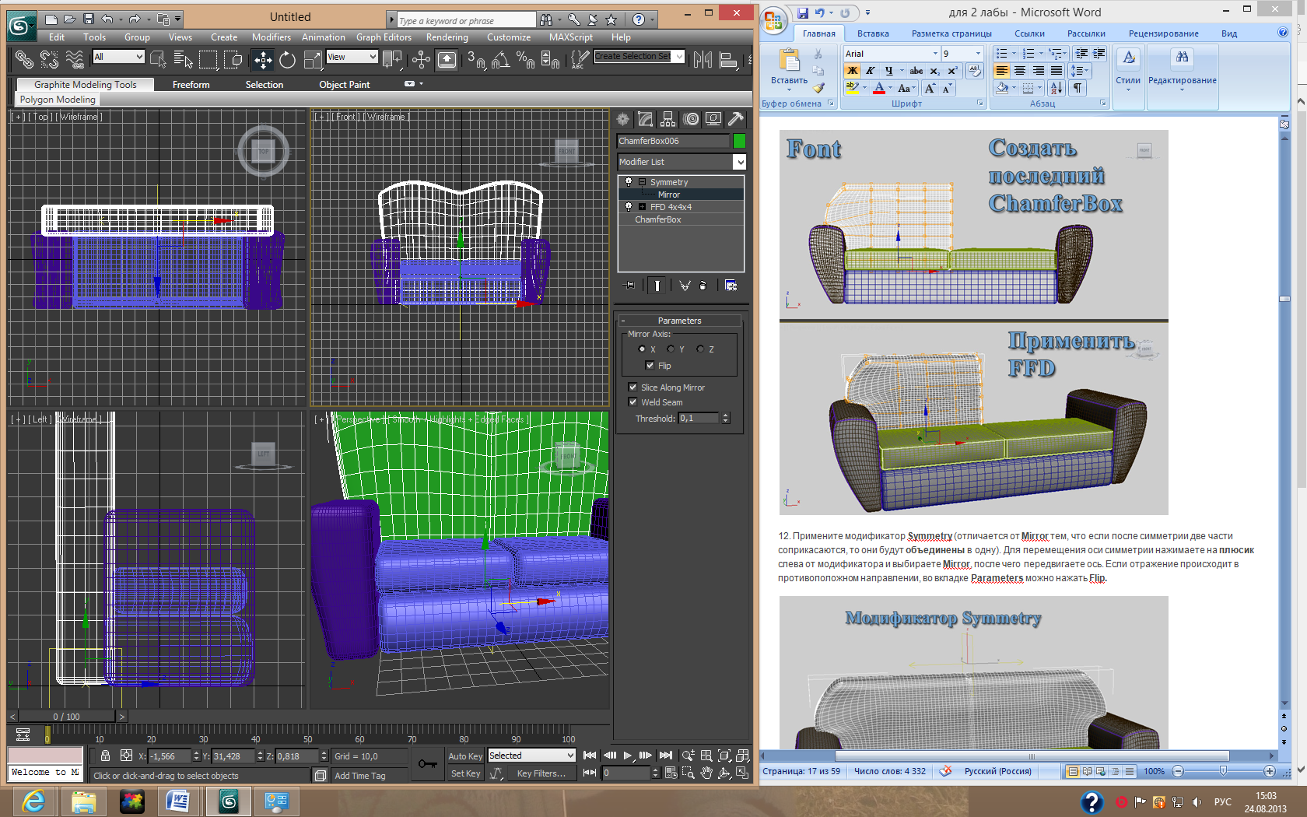Click the Auto Key button
The width and height of the screenshot is (1307, 817).
(x=465, y=756)
